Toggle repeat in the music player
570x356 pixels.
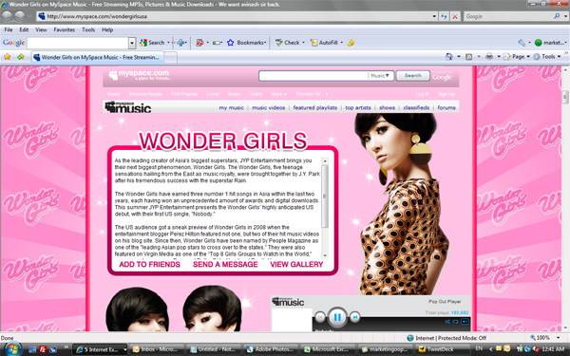(455, 322)
